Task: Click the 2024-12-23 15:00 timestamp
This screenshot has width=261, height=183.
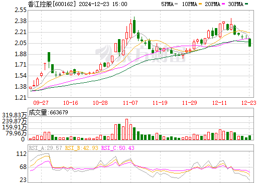Action: pos(103,4)
